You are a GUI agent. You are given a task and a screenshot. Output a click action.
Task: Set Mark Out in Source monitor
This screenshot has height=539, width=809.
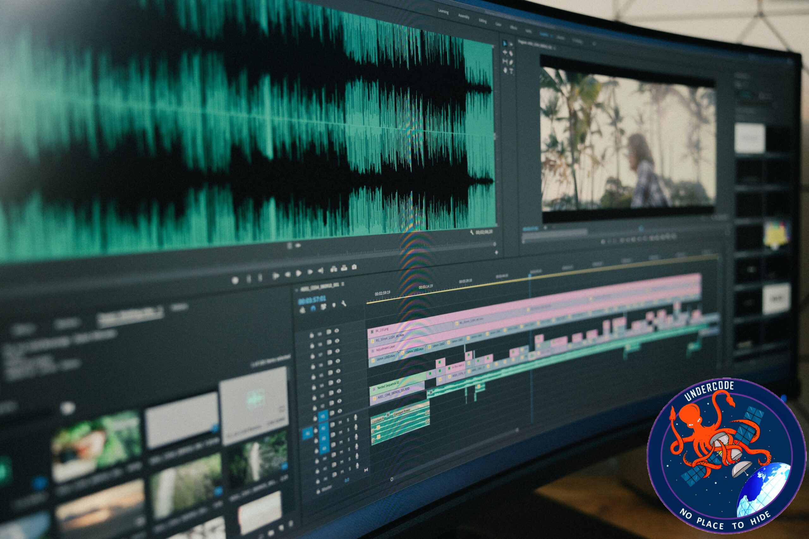[260, 278]
